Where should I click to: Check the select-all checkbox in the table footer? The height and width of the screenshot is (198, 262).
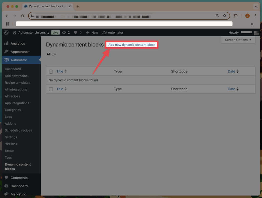click(51, 89)
